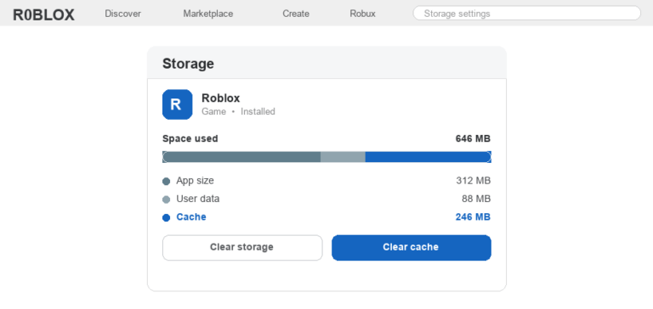Click the Space used label
The width and height of the screenshot is (653, 309).
[x=190, y=138]
